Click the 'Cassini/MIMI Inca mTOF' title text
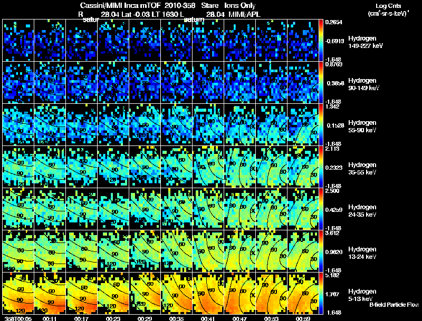 120,5
